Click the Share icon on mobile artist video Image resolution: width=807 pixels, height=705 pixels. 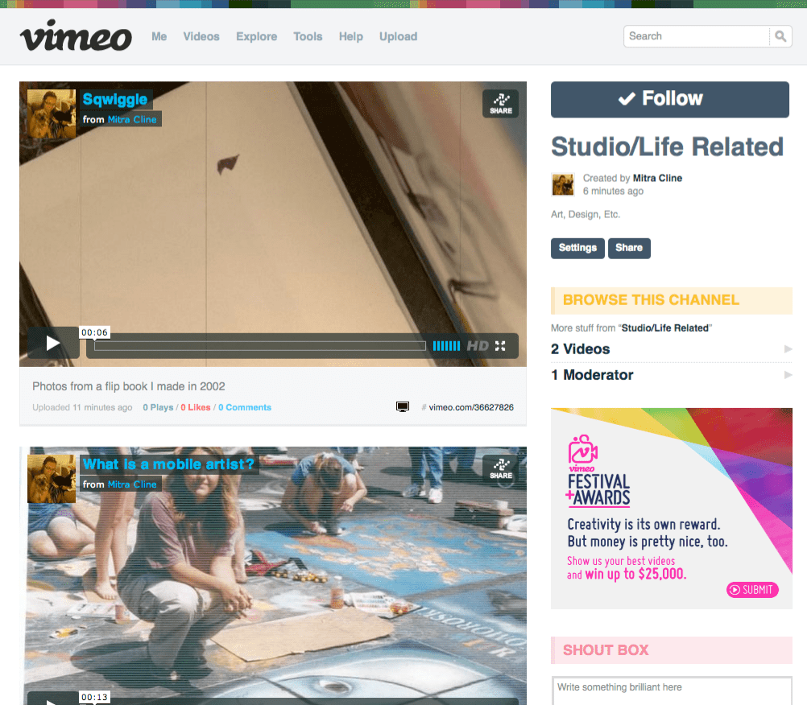pyautogui.click(x=501, y=469)
